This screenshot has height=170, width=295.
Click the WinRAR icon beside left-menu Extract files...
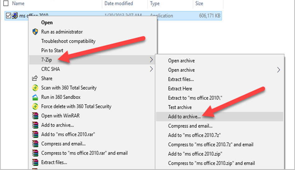pos(35,163)
